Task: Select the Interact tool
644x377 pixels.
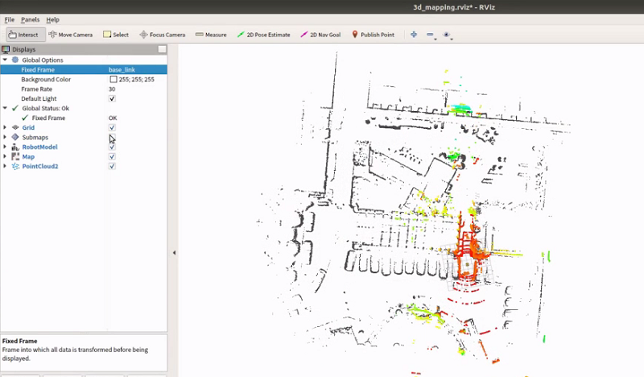Action: point(23,35)
